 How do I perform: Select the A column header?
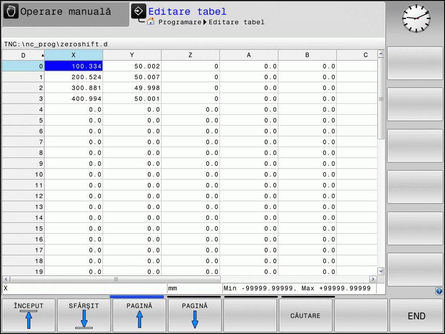pyautogui.click(x=249, y=55)
